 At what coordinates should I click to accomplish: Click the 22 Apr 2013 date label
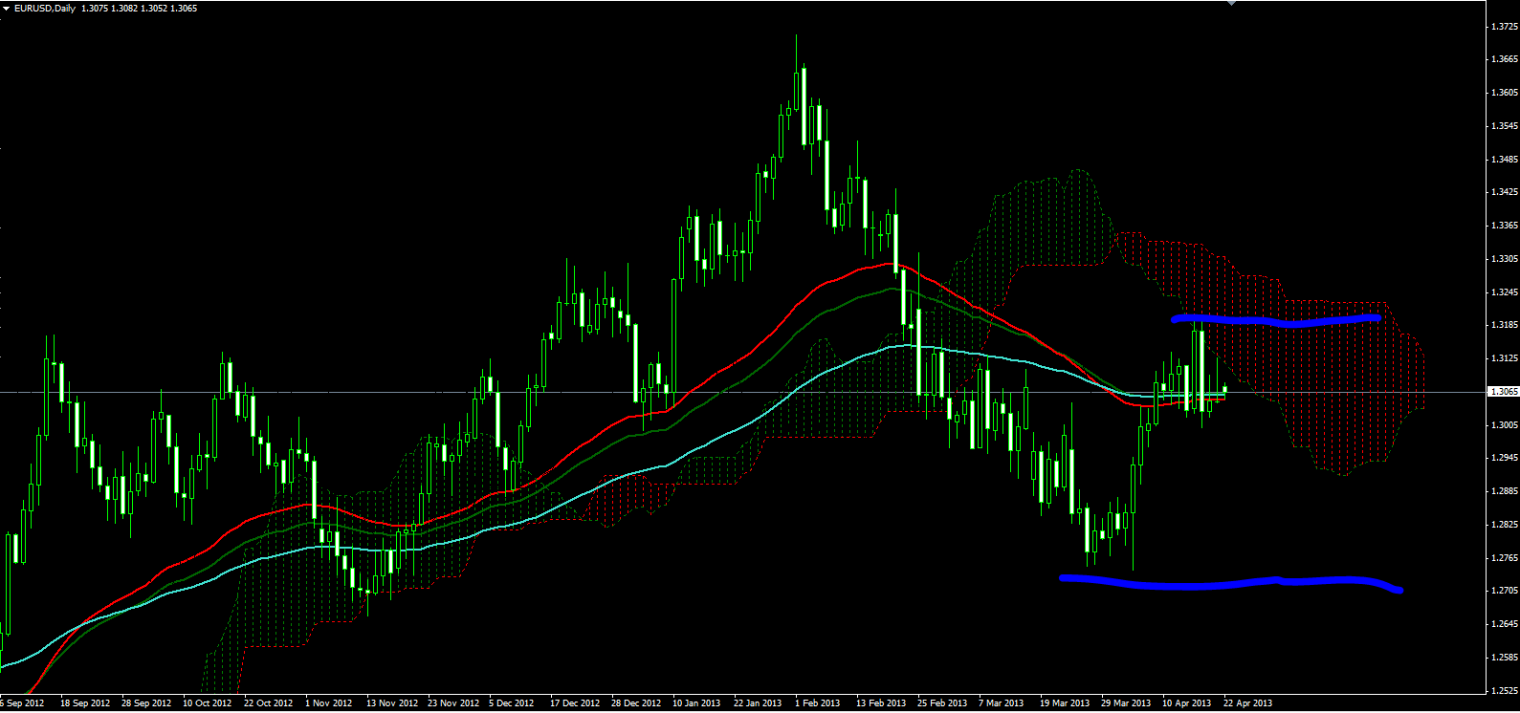point(1248,703)
